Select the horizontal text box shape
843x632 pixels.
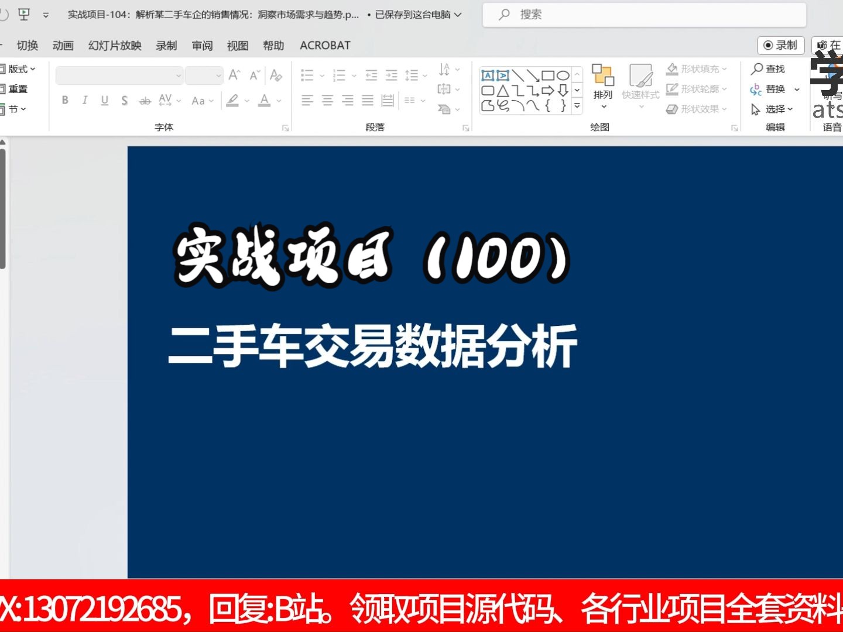(x=488, y=75)
